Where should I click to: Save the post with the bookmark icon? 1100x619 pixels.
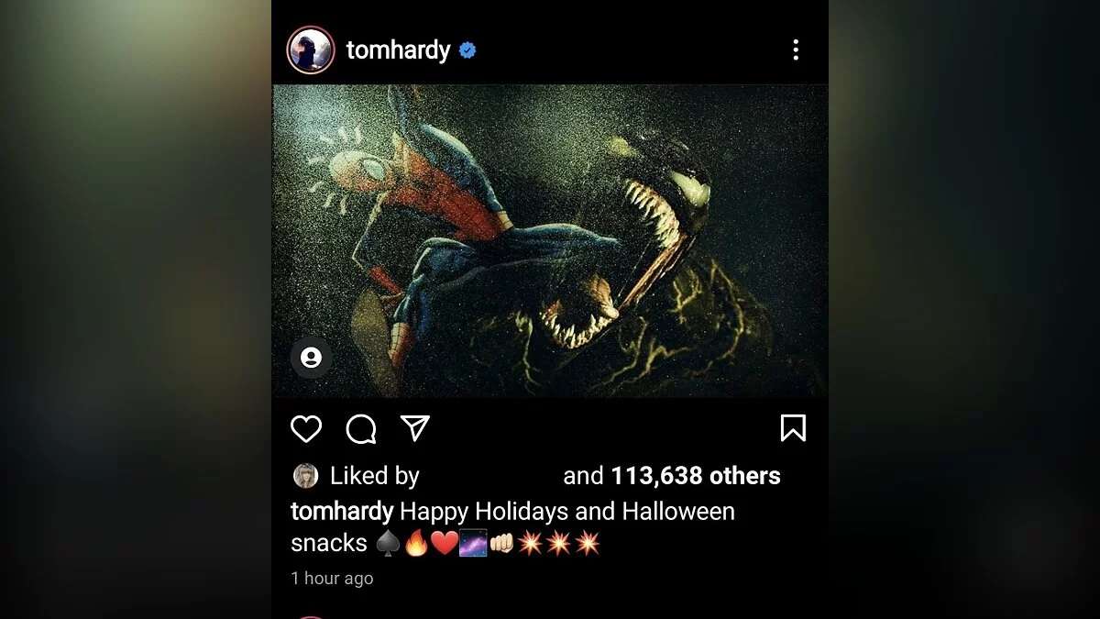pos(793,428)
